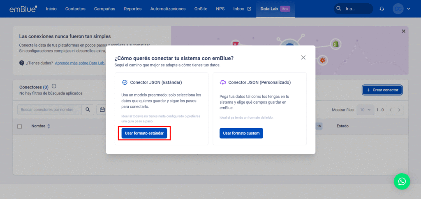421x199 pixels.
Task: Choose Usar formato estándar
Action: (144, 133)
